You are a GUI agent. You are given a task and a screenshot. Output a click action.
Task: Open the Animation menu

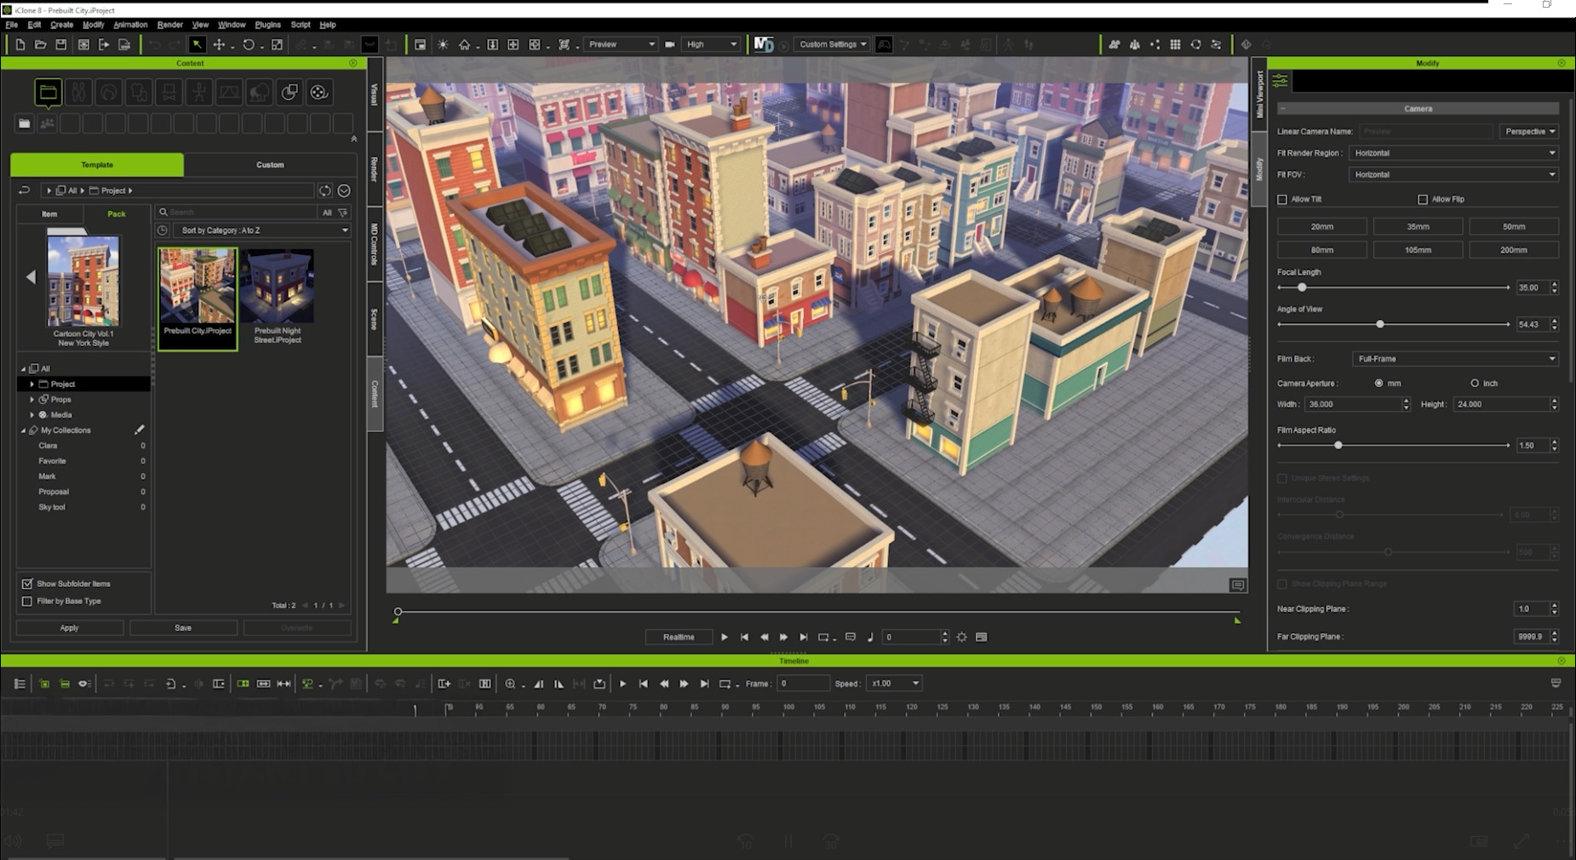[x=130, y=25]
